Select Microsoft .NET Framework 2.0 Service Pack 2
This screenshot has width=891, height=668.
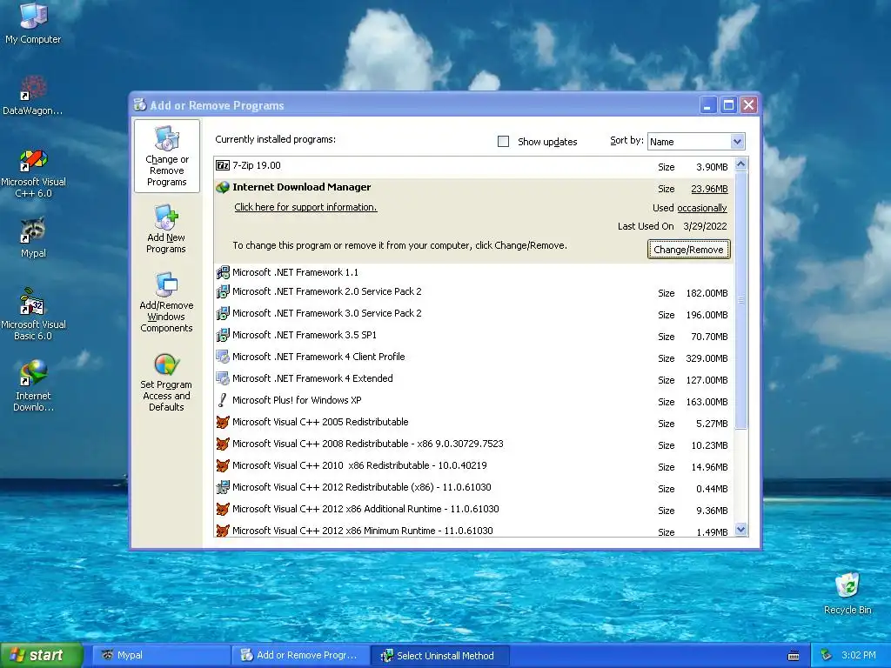327,291
